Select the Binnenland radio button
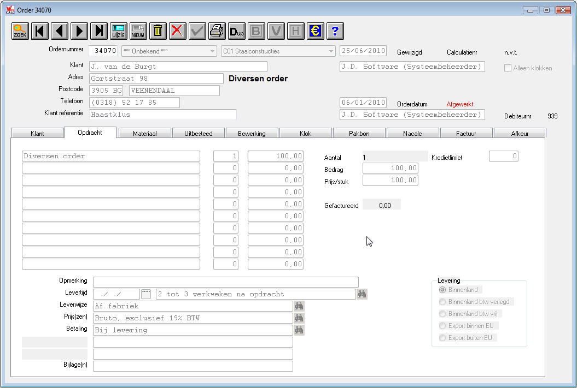 442,290
